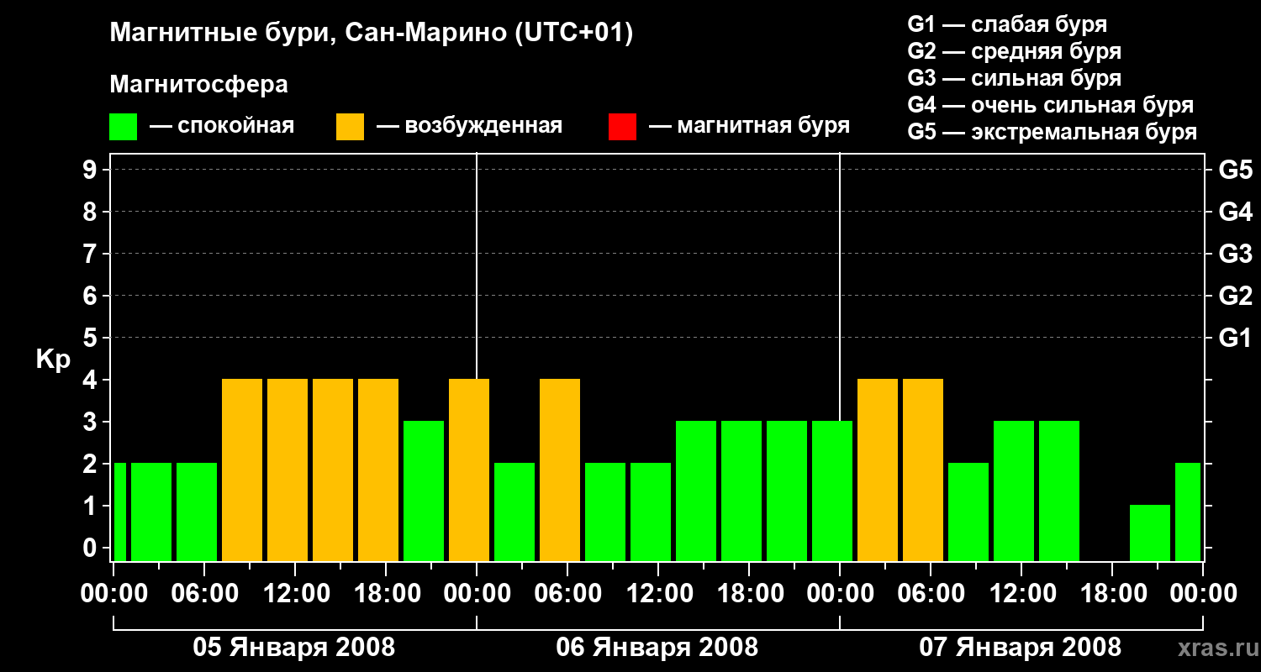
Task: Click the 'G1' label on the right axis
Action: (x=1235, y=338)
